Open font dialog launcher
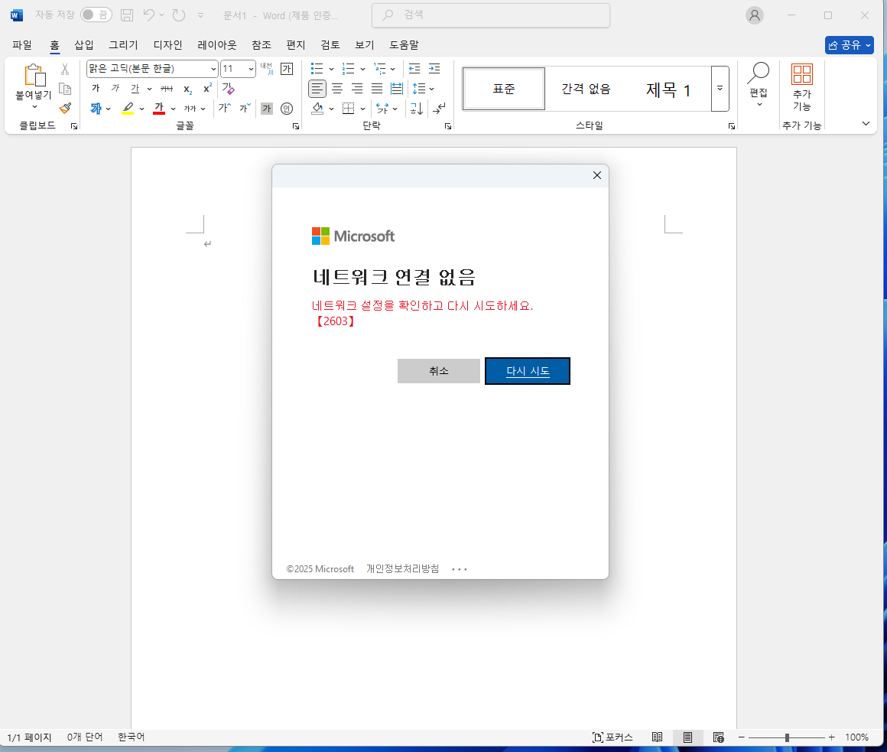Image resolution: width=887 pixels, height=752 pixels. (296, 126)
